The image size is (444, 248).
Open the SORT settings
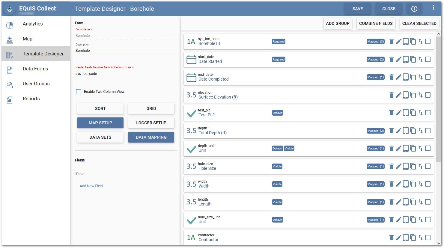[x=100, y=108]
